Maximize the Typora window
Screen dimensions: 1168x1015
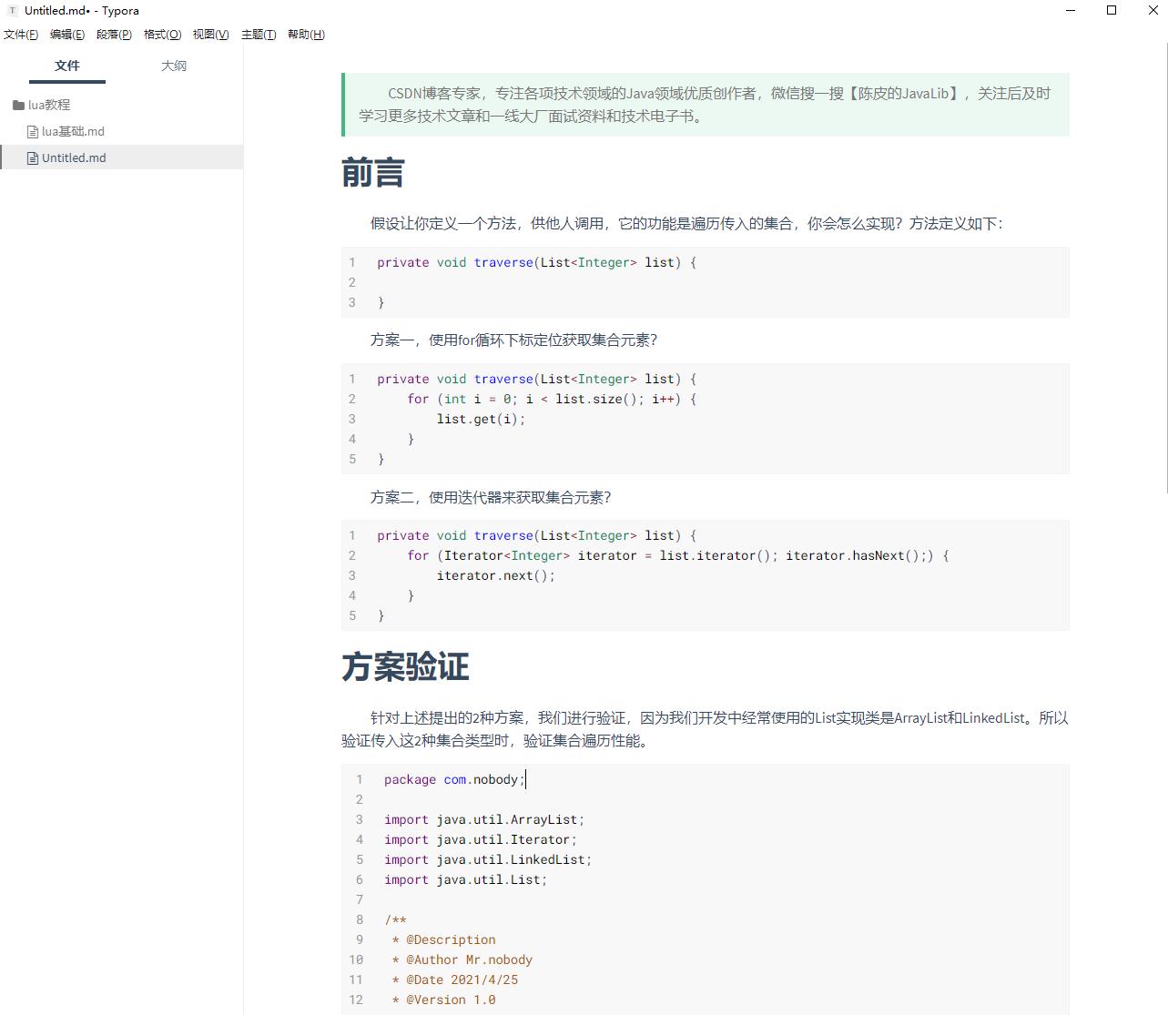(x=1112, y=11)
